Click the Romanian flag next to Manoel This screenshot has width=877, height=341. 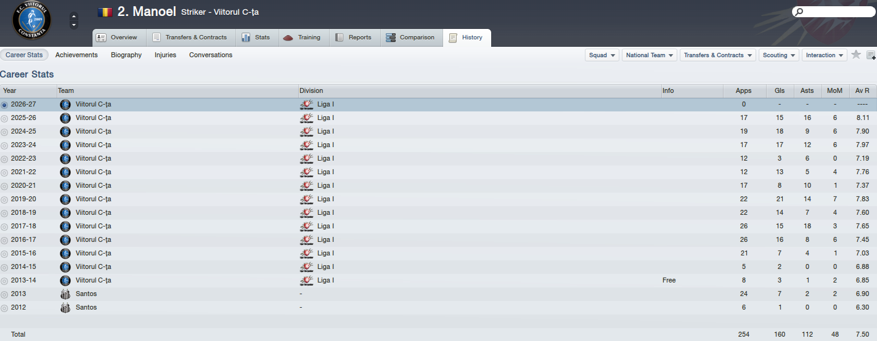pos(105,12)
